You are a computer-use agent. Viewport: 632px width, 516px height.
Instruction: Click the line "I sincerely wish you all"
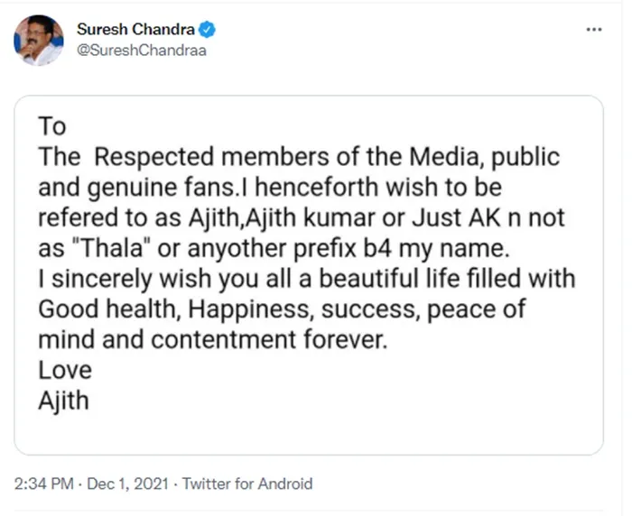[x=306, y=279]
